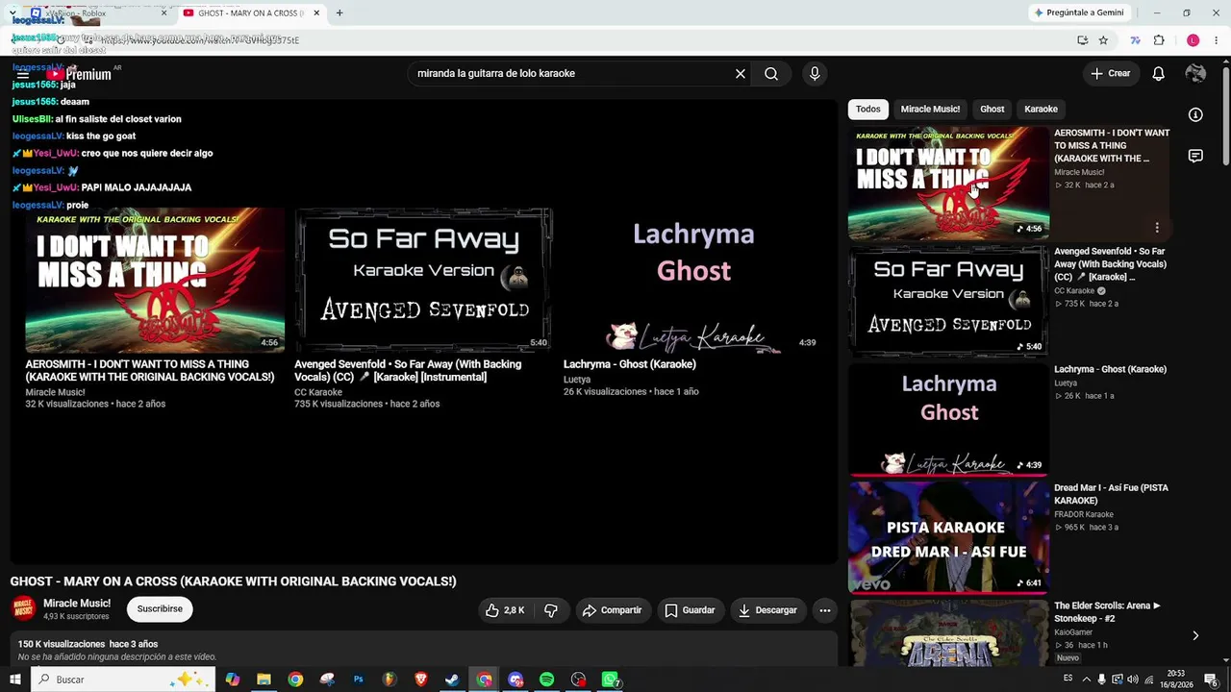Viewport: 1231px width, 692px height.
Task: Open YouTube notifications bell
Action: (1159, 74)
